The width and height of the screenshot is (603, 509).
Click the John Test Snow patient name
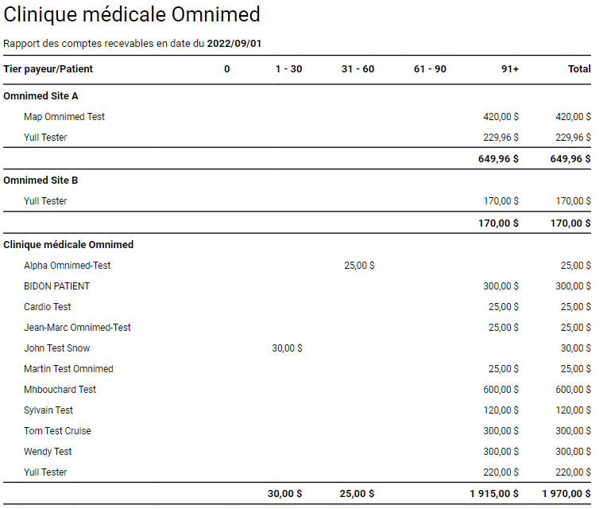56,348
